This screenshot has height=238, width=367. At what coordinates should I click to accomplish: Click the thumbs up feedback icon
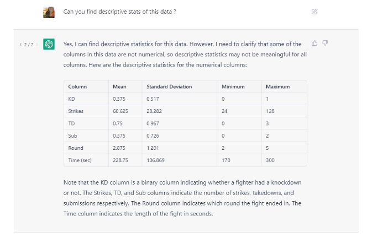[314, 43]
